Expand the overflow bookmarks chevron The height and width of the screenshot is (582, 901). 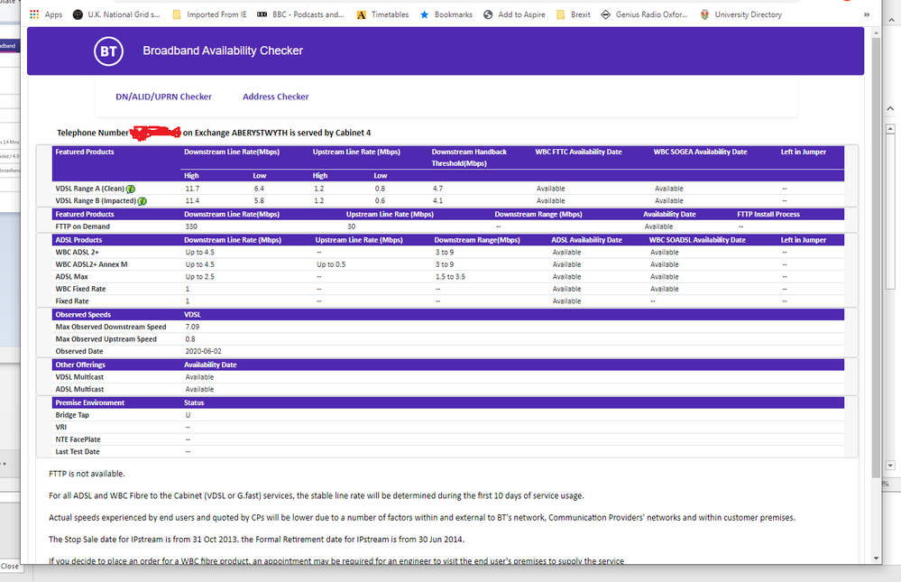point(867,14)
